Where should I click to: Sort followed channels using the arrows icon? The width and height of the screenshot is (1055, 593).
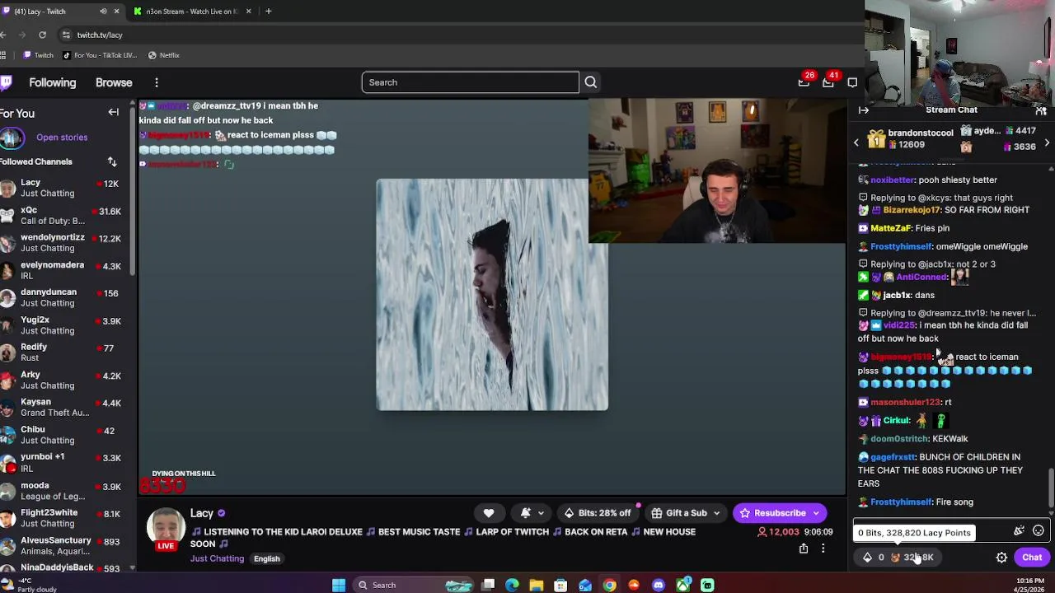tap(112, 161)
